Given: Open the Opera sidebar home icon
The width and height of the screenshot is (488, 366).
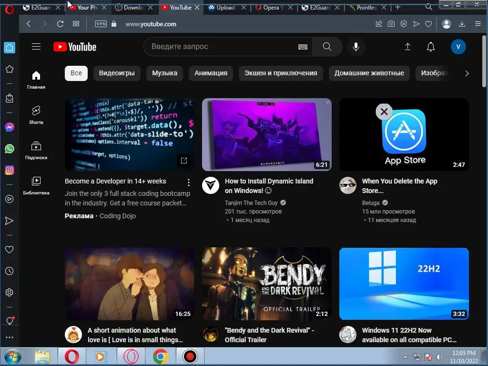Looking at the screenshot, I should point(10,48).
